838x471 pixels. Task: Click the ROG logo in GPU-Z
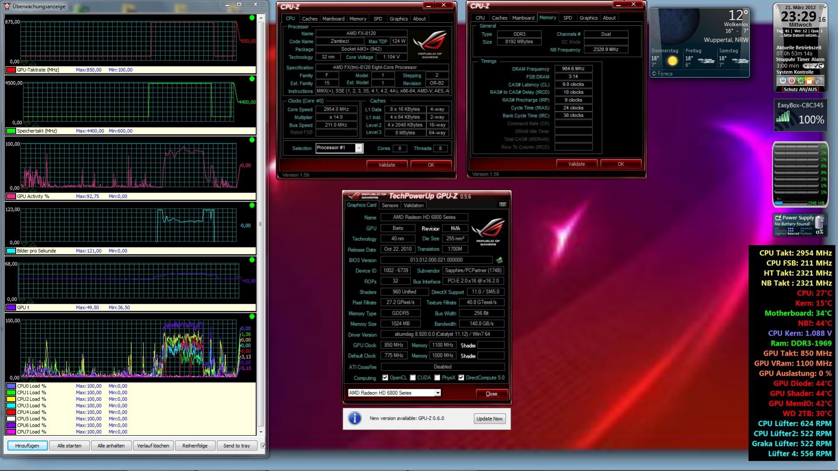[488, 232]
